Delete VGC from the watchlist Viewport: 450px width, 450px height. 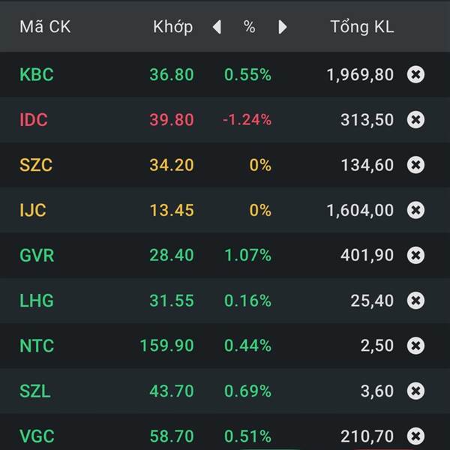tap(415, 436)
